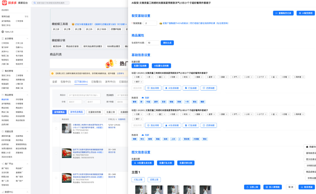The image size is (316, 194).
Task: Click the emoji icon beside 还在为客流量发愁
Action: point(73,24)
